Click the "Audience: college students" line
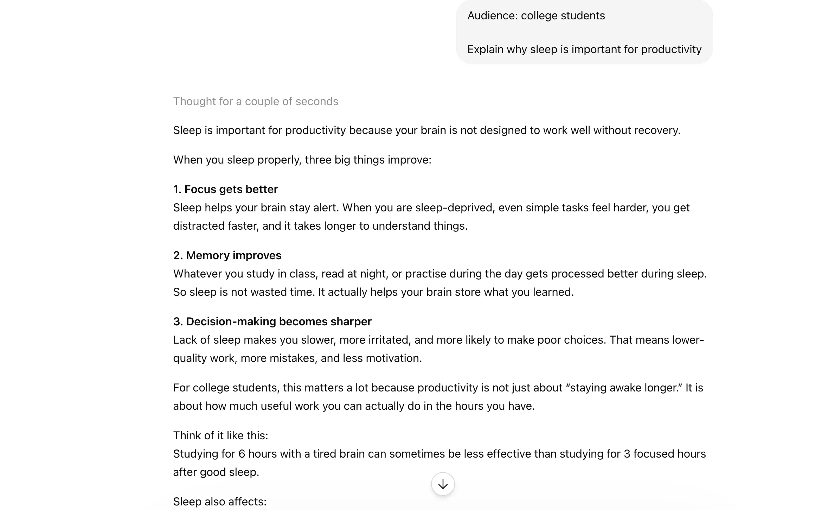 (536, 15)
